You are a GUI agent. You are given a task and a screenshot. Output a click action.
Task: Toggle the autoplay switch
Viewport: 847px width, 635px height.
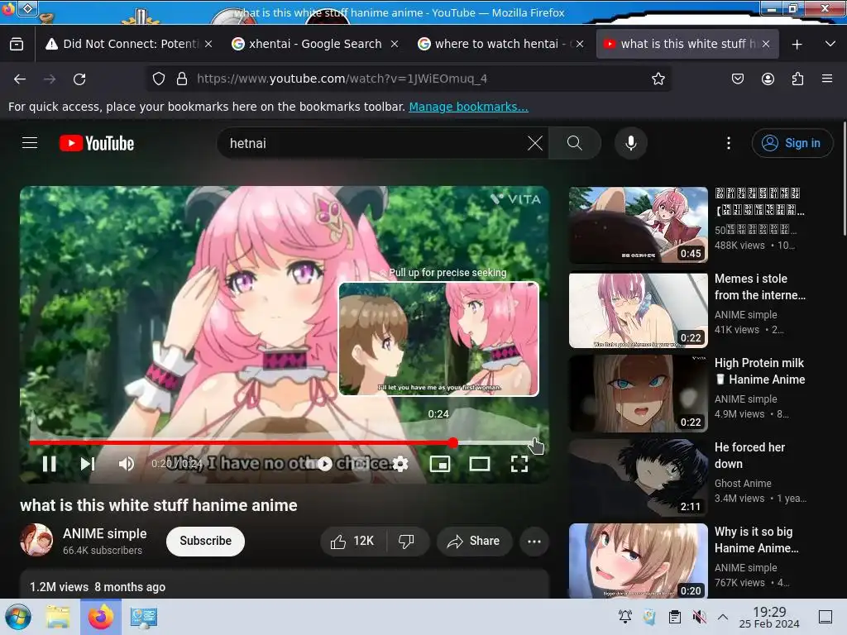click(324, 464)
